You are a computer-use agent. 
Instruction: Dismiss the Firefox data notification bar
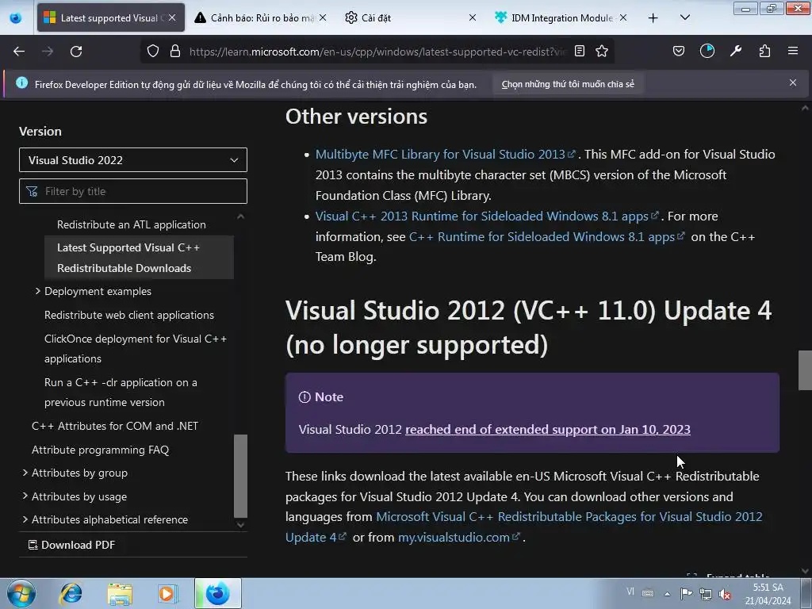(x=793, y=82)
